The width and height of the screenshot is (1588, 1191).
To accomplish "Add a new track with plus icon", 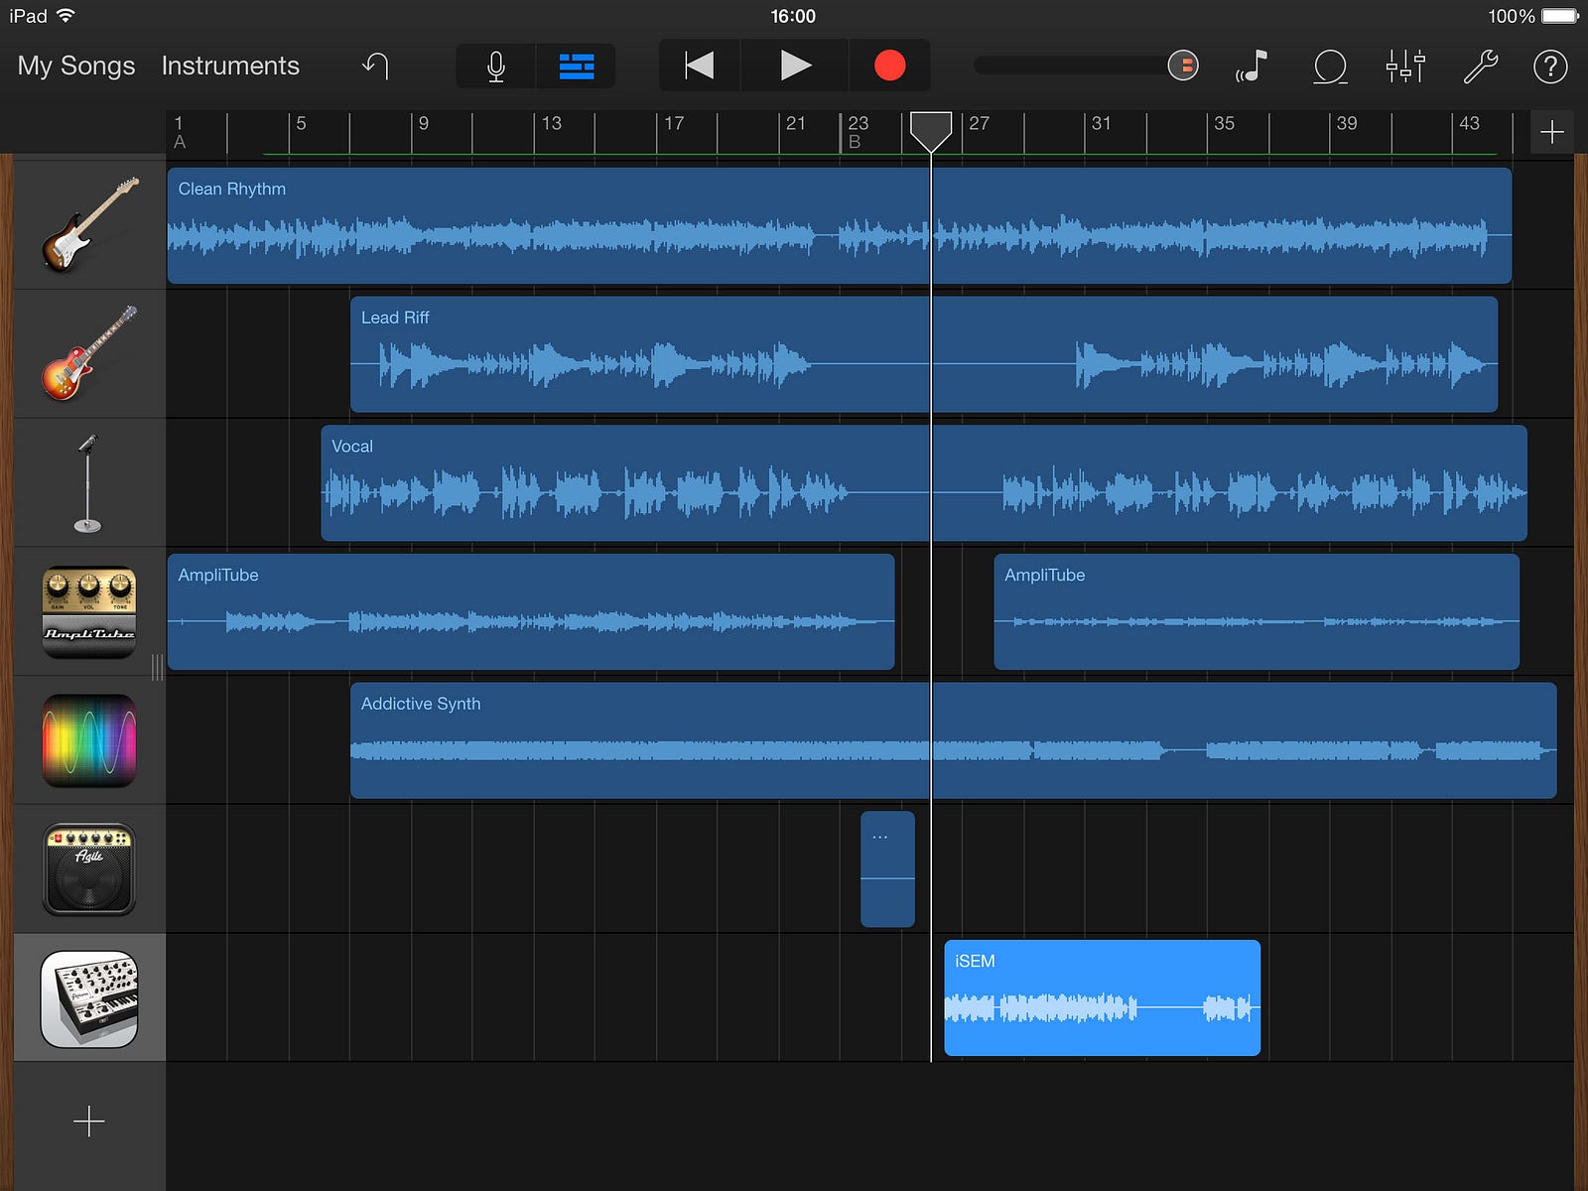I will pyautogui.click(x=89, y=1122).
